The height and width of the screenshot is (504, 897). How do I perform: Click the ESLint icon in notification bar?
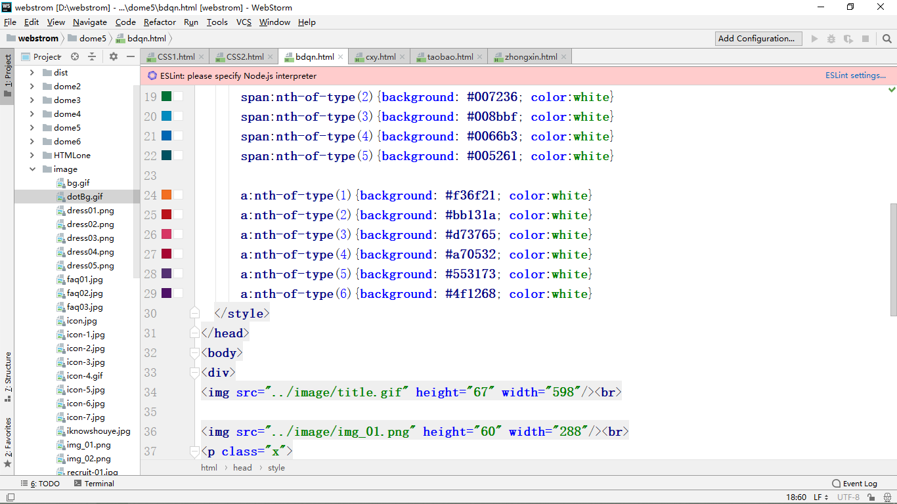[x=152, y=75]
